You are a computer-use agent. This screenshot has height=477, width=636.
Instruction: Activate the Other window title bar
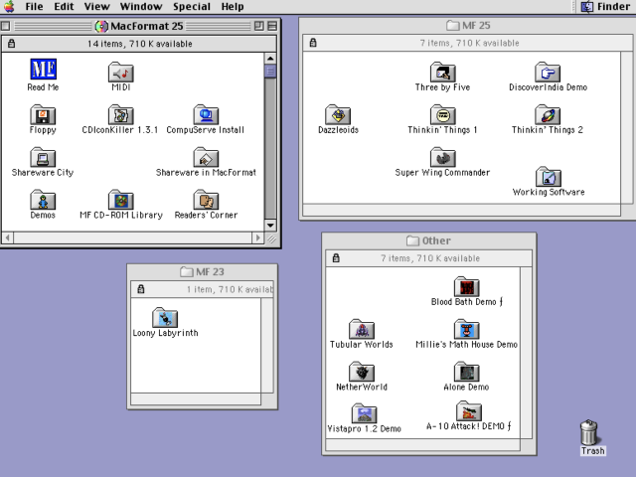[x=429, y=240]
